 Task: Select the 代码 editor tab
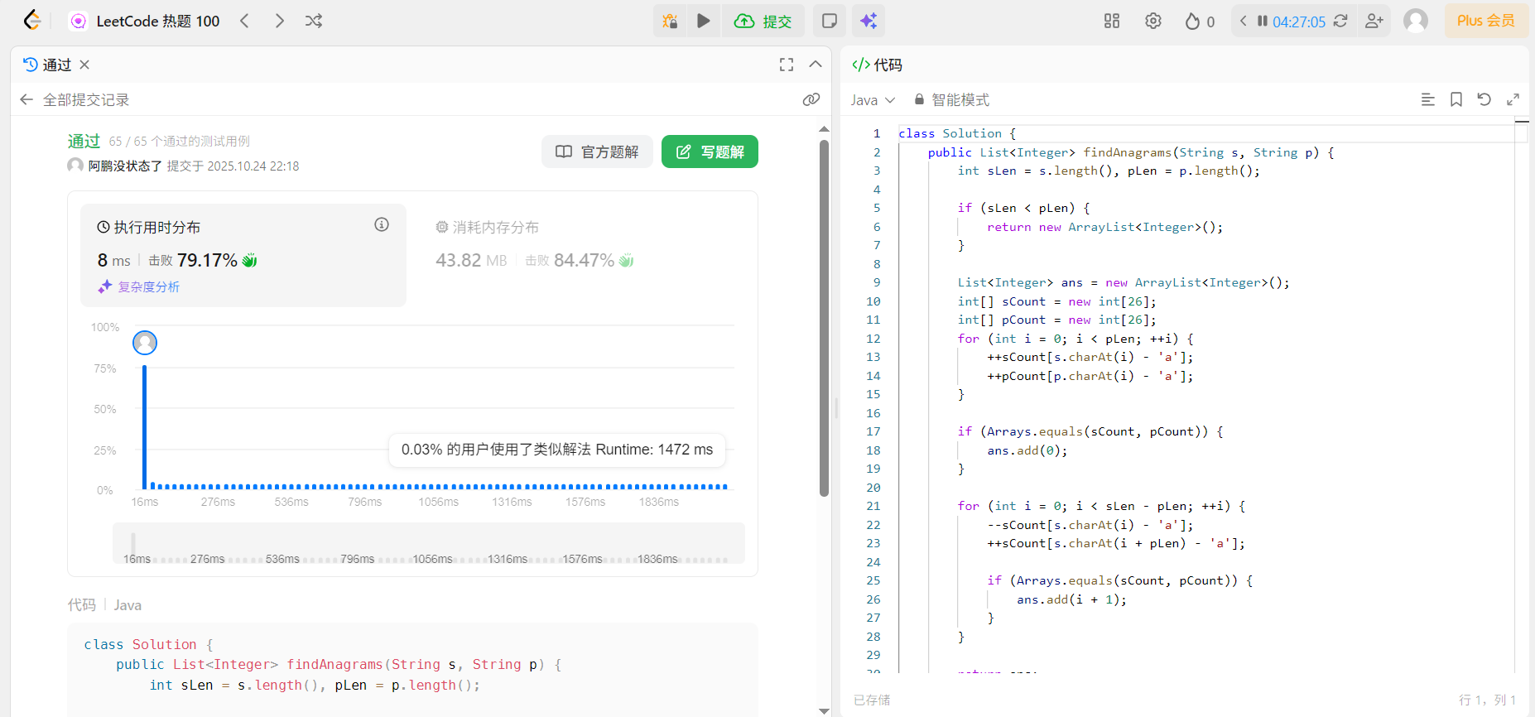pyautogui.click(x=878, y=65)
